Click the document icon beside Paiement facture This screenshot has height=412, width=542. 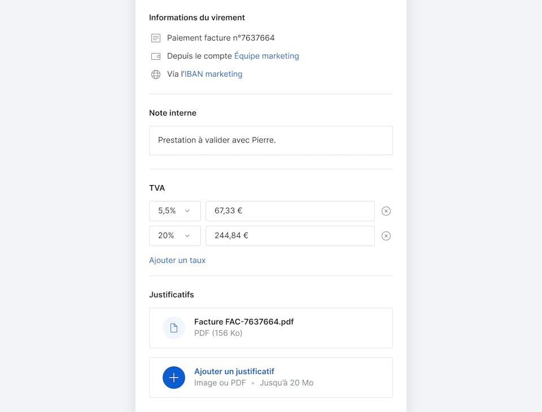pos(156,38)
